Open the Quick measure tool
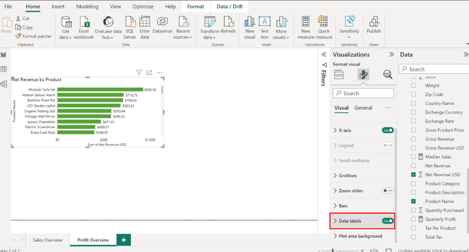 324,28
